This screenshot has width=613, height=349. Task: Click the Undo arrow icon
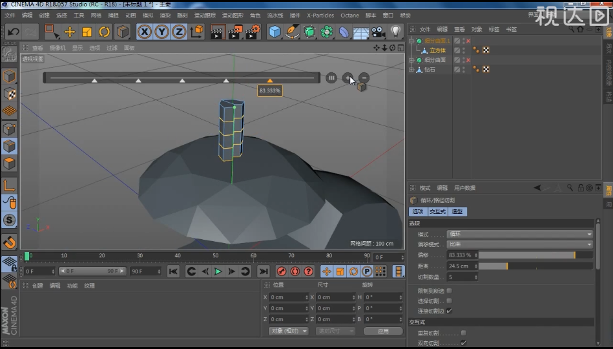pos(14,32)
